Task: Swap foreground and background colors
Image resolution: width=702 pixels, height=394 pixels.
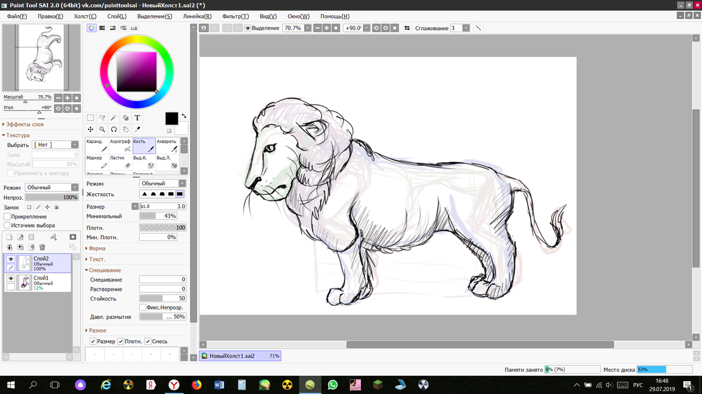Action: click(184, 116)
